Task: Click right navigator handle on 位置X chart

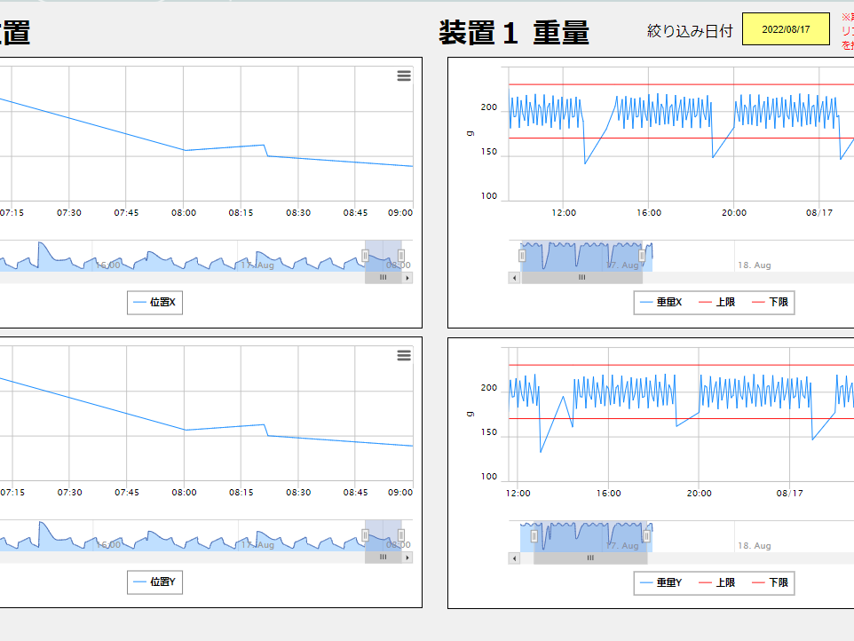Action: 401,257
